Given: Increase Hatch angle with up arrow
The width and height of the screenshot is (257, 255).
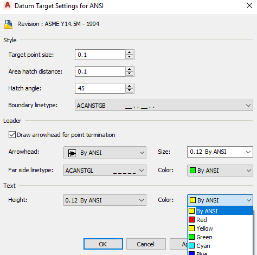Looking at the screenshot, I should tap(129, 86).
